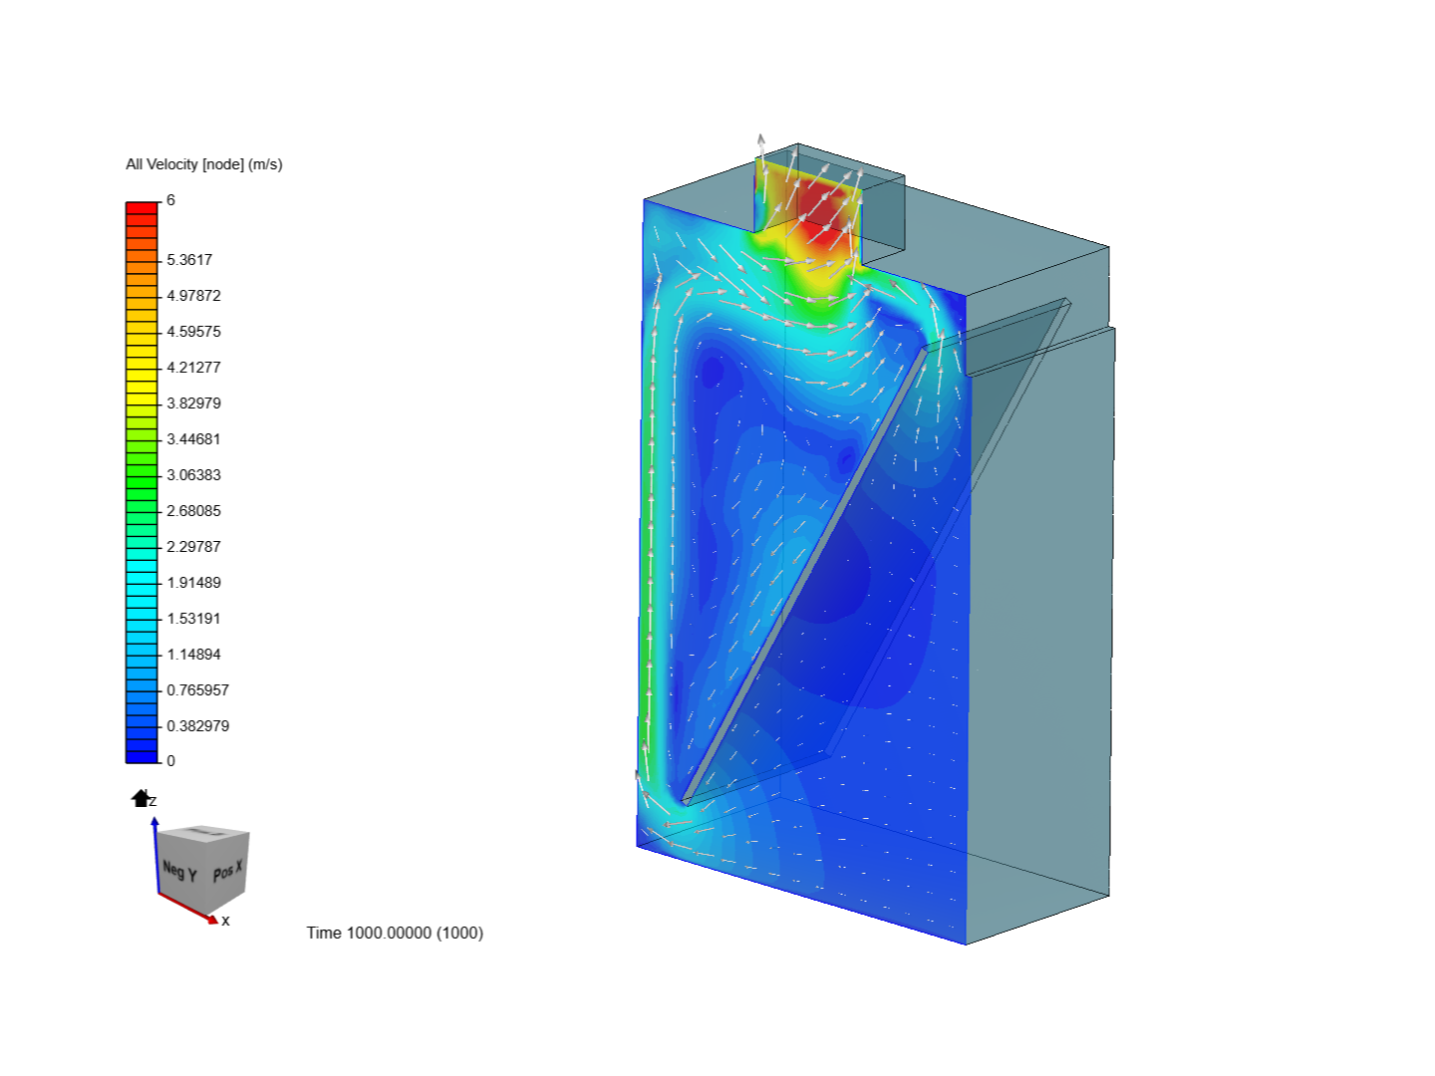This screenshot has width=1435, height=1076.
Task: Click the legend tick labeled 5.3617
Action: (x=189, y=259)
